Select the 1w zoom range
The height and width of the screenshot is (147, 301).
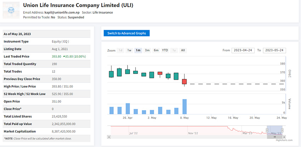pos(129,50)
